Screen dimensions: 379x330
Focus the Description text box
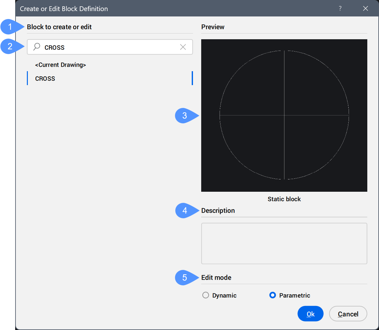click(x=284, y=243)
